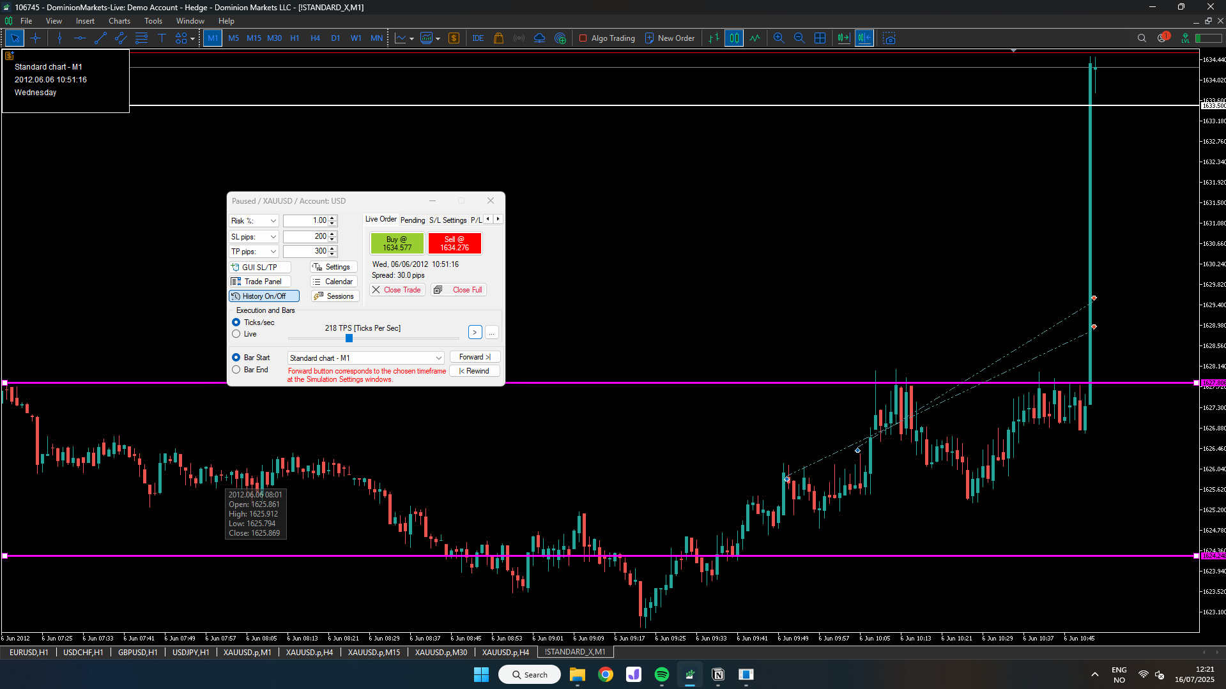Open the Insert menu
Screen dimensions: 1226x689
pos(85,21)
